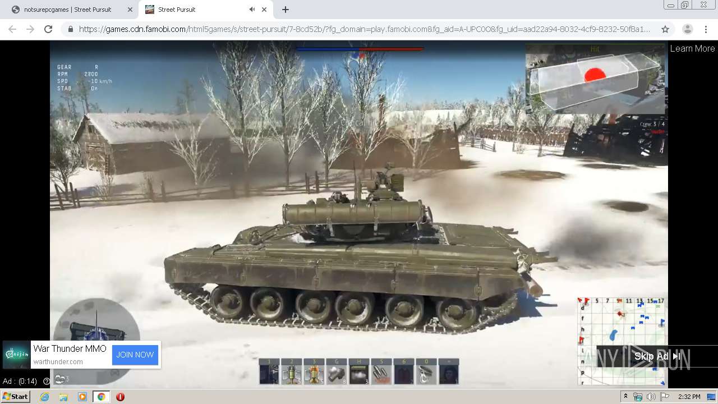718x404 pixels.
Task: Open Windows Media Player from taskbar
Action: [82, 397]
